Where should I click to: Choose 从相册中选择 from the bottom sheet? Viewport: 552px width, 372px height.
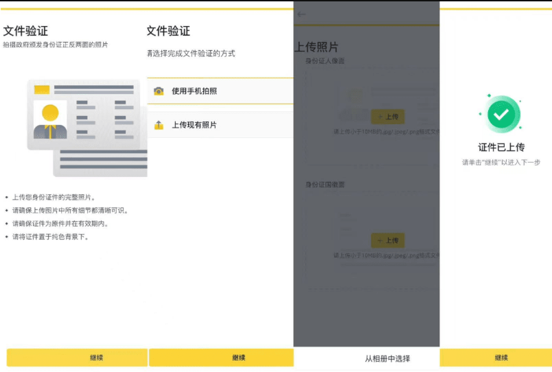[x=387, y=358]
